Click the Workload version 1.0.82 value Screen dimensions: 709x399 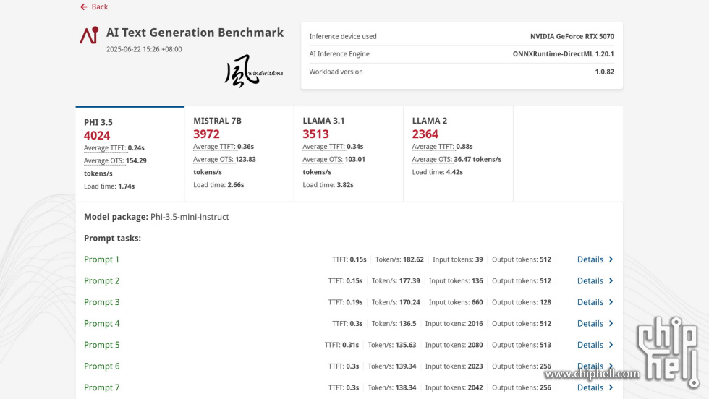(605, 72)
